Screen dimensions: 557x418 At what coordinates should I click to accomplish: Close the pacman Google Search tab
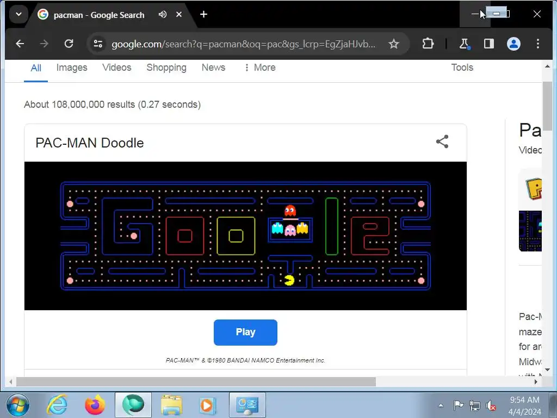[x=179, y=14]
